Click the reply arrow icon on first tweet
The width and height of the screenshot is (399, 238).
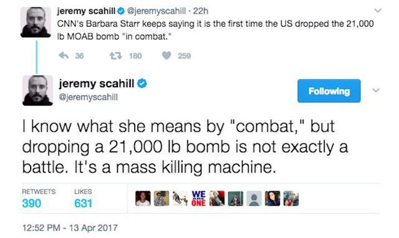click(64, 55)
